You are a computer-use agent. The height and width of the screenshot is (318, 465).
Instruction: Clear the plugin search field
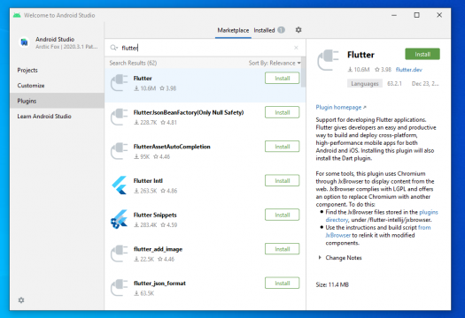pyautogui.click(x=296, y=48)
